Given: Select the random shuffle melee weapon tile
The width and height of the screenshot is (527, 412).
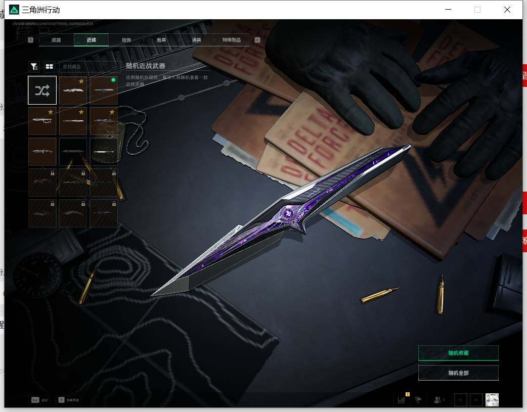Looking at the screenshot, I should click(42, 90).
